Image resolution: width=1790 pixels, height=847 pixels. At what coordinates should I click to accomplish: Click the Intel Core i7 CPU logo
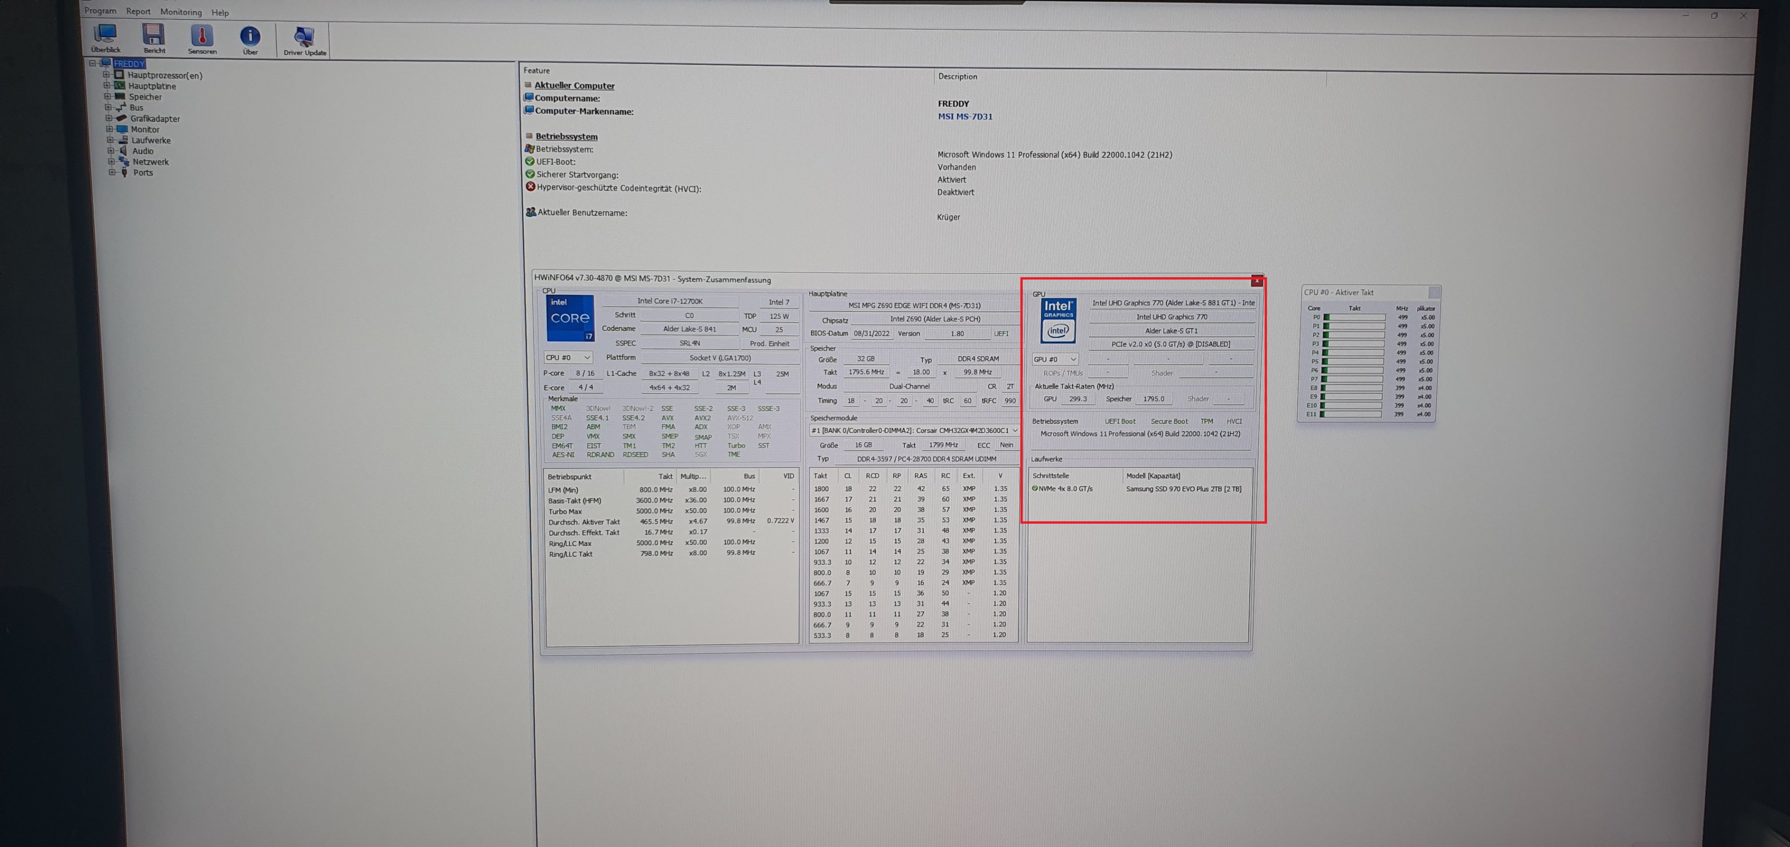pyautogui.click(x=570, y=319)
